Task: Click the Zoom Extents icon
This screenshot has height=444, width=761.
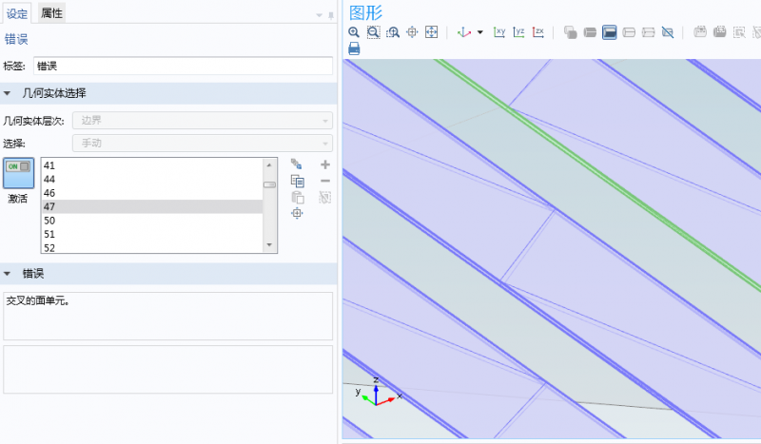Action: 432,32
